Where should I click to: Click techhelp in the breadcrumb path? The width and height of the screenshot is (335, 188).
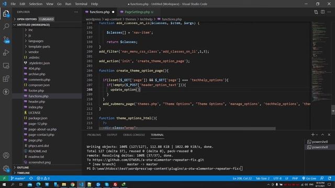coord(146,19)
